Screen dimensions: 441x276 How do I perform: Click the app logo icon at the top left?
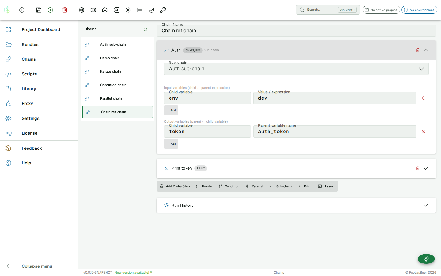pos(7,10)
